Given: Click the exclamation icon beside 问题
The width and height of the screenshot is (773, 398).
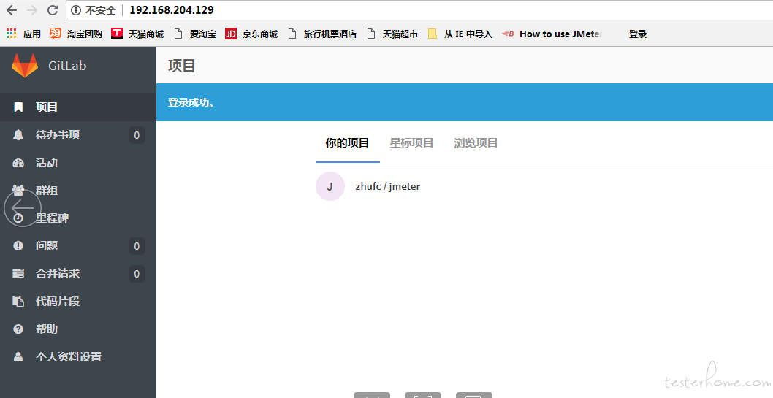Looking at the screenshot, I should tap(18, 246).
